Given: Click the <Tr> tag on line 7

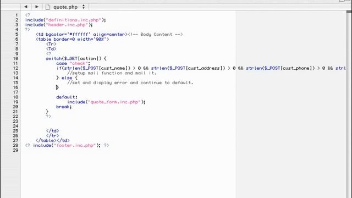Looking at the screenshot, I should pyautogui.click(x=51, y=44).
